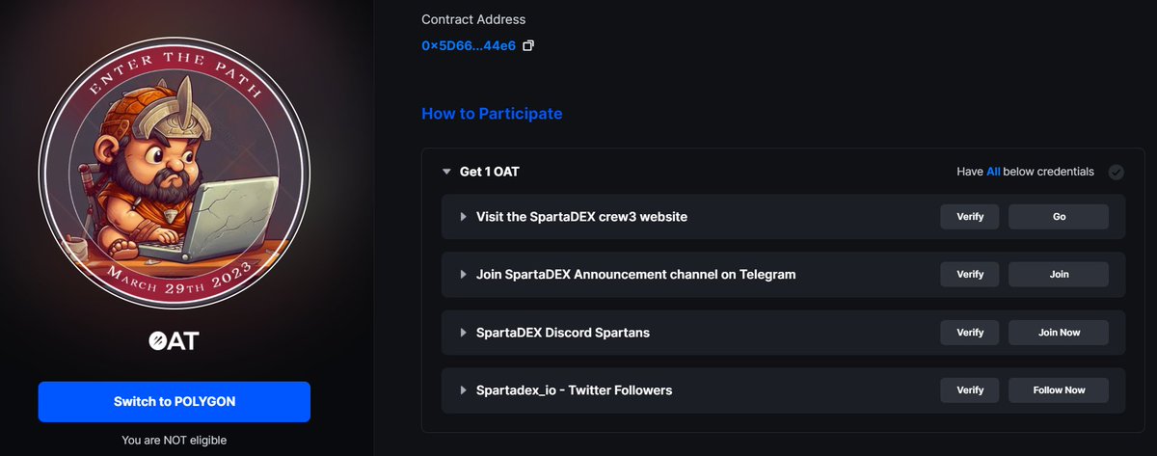The width and height of the screenshot is (1157, 456).
Task: Click the Get 1 OAT title text
Action: [491, 172]
